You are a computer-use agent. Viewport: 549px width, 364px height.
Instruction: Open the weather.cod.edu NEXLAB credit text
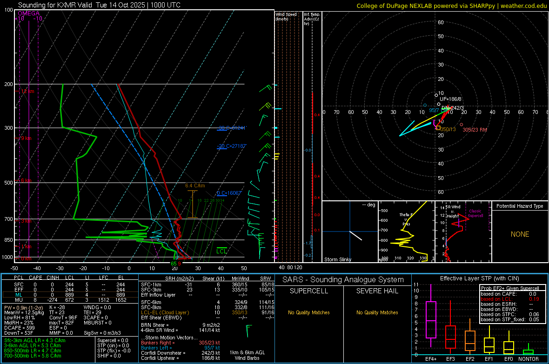point(451,6)
